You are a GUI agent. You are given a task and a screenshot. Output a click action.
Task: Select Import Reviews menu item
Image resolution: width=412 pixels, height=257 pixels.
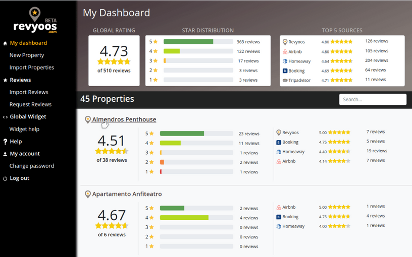pos(29,92)
